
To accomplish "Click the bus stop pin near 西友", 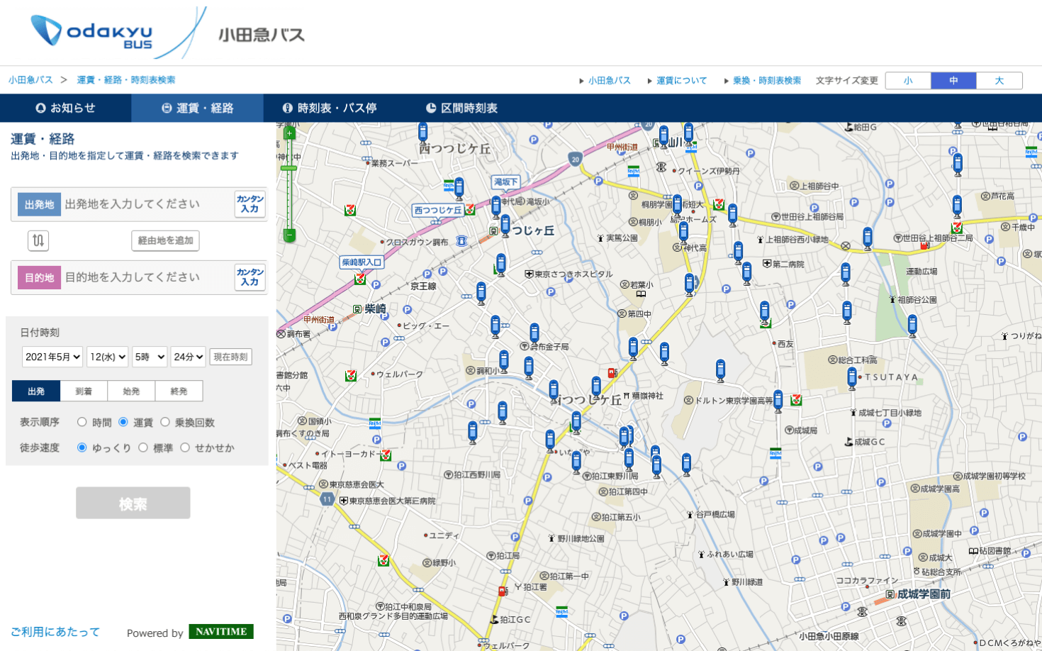I will coord(764,311).
